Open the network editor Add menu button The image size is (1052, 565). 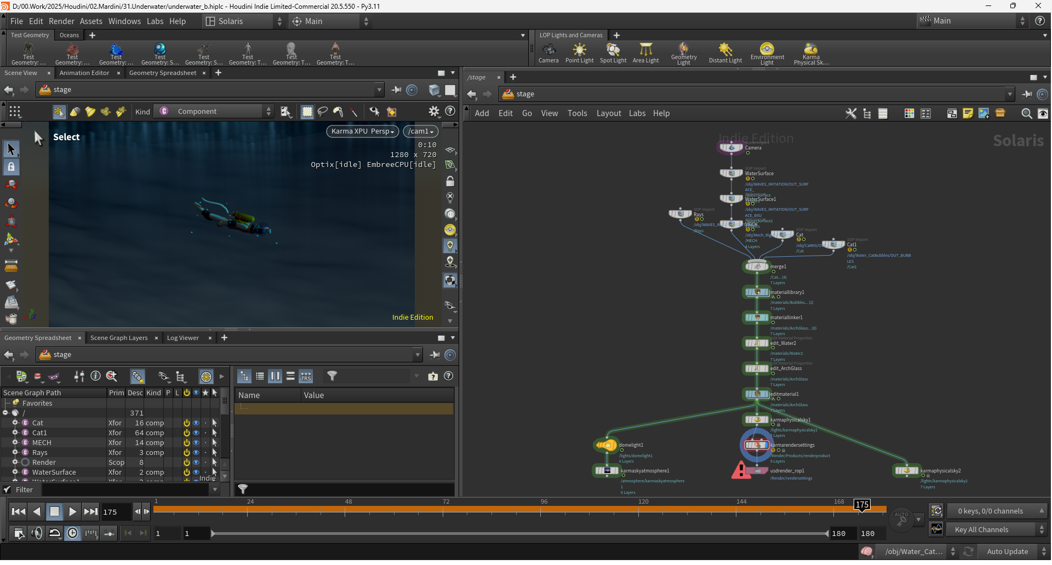pyautogui.click(x=482, y=113)
